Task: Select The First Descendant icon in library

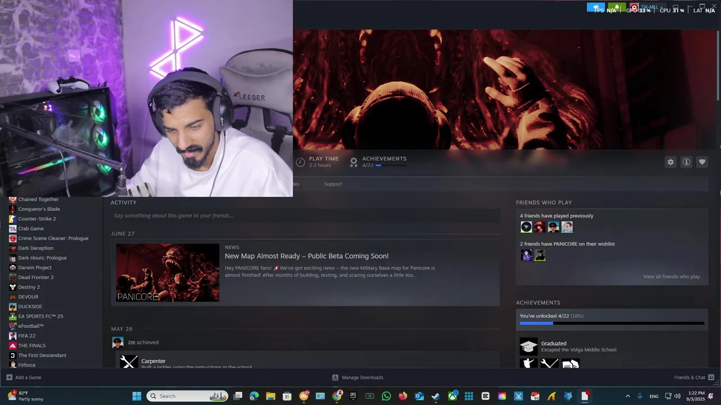Action: click(x=12, y=355)
